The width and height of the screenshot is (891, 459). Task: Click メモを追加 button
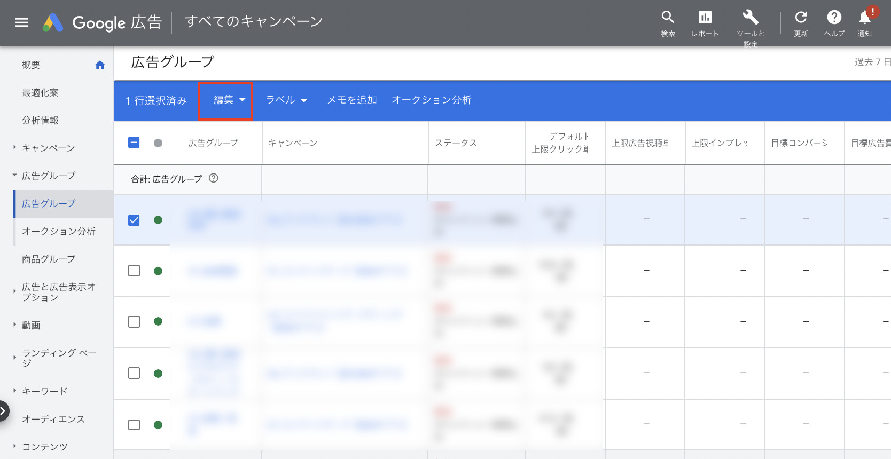pos(351,100)
